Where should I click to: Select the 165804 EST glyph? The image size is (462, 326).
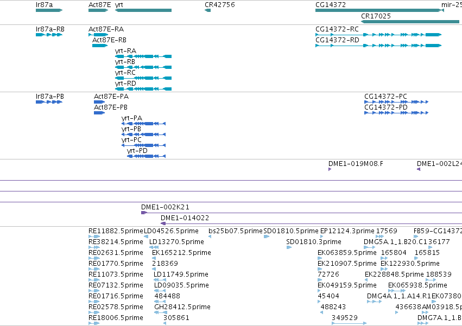click(384, 258)
